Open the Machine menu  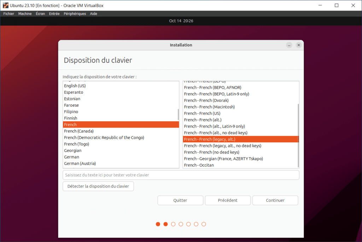tap(25, 14)
